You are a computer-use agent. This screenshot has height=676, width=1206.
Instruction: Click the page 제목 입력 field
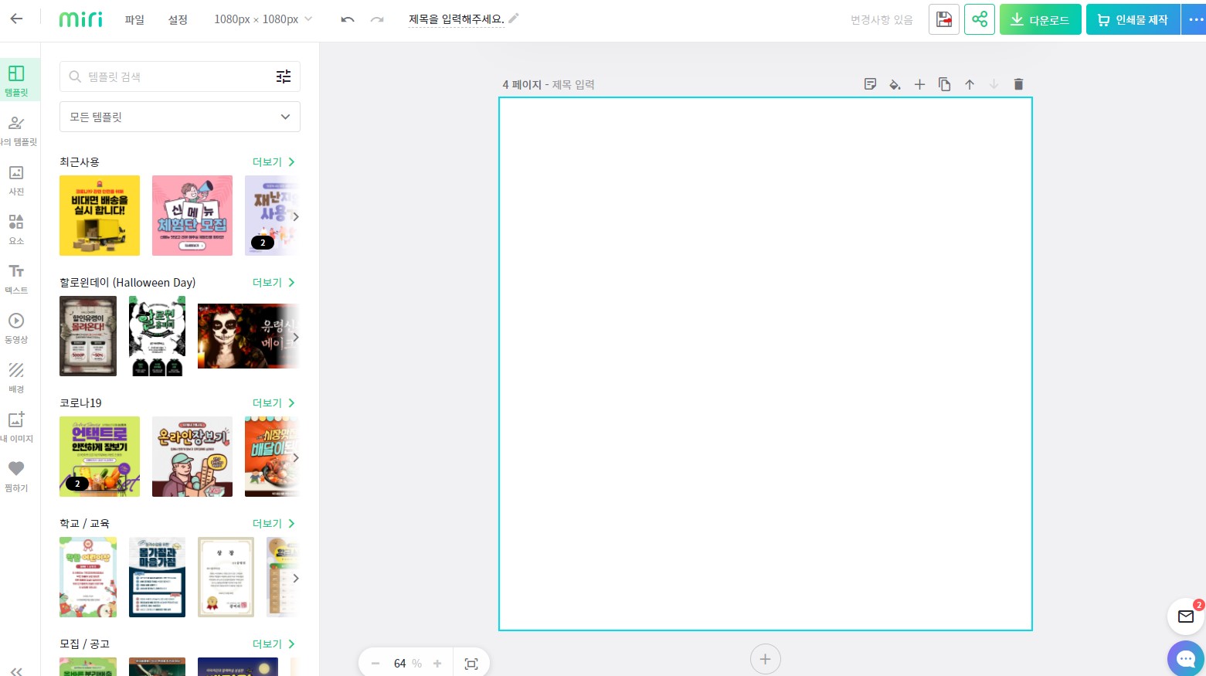tap(573, 84)
